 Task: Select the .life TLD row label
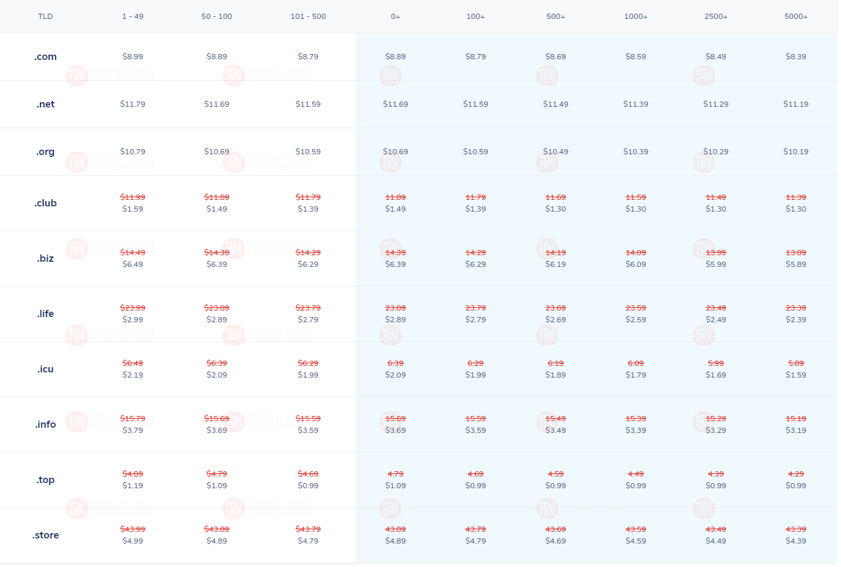[46, 314]
